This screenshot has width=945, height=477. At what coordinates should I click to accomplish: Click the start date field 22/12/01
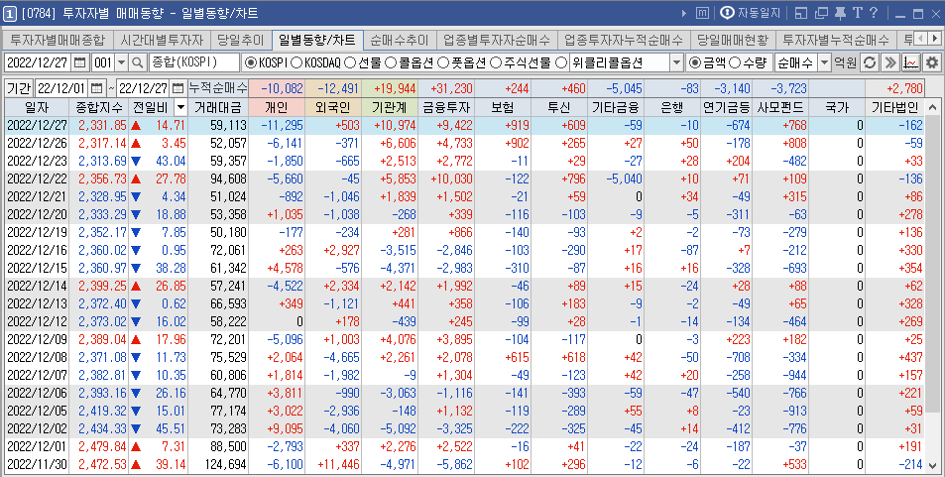tap(62, 88)
